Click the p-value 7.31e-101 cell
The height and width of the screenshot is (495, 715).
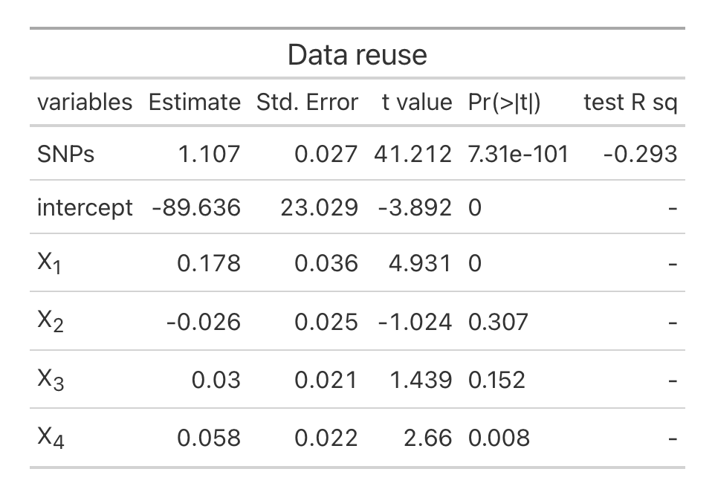point(518,154)
